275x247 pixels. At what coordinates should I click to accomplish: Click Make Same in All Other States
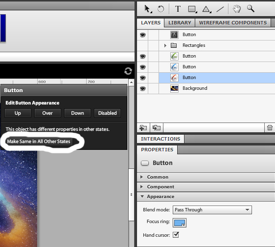(x=39, y=142)
